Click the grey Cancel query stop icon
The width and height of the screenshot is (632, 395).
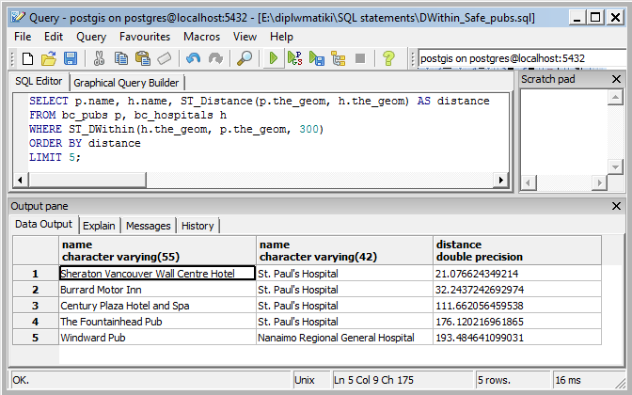360,59
